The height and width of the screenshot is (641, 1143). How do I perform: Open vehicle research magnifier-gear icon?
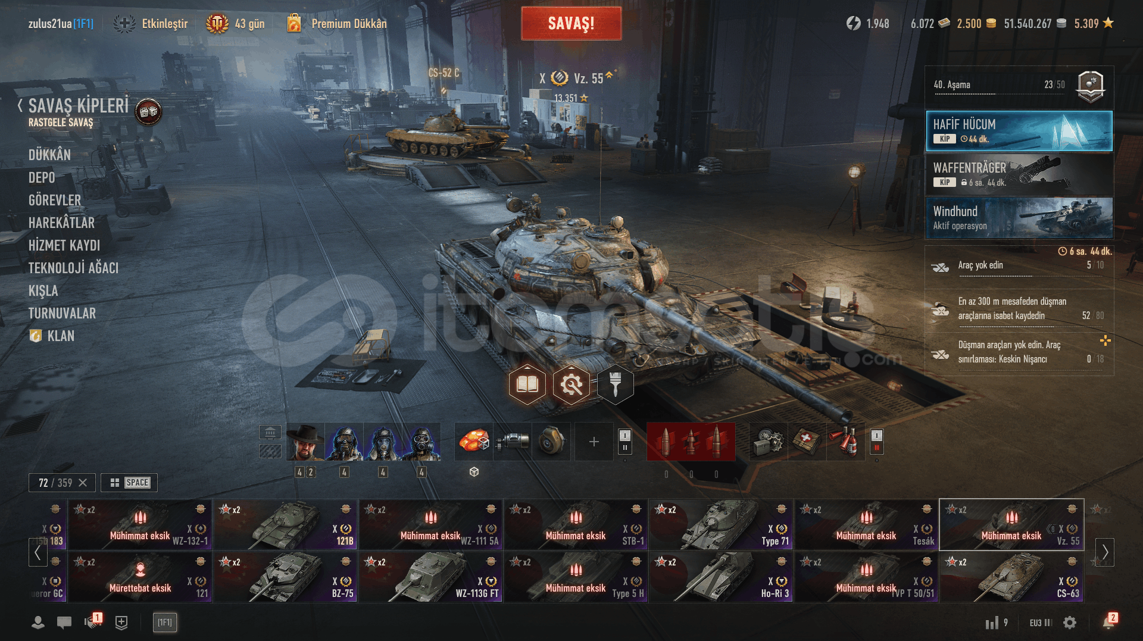click(571, 384)
